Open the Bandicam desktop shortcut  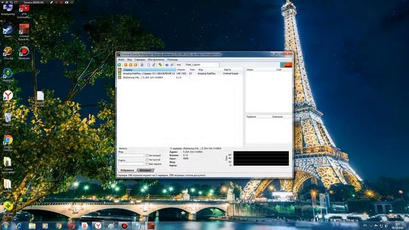point(24,53)
